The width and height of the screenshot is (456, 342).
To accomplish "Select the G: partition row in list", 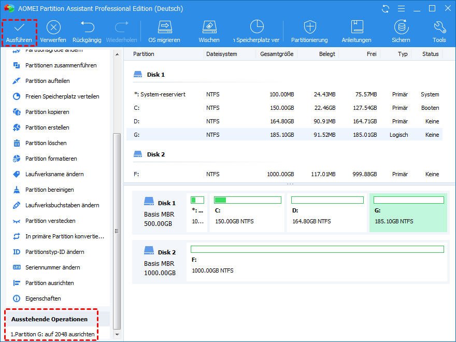I will [x=284, y=135].
